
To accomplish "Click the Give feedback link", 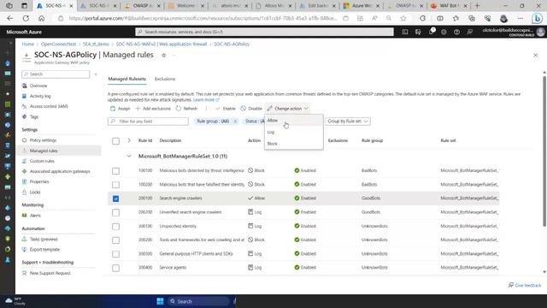I will (525, 285).
